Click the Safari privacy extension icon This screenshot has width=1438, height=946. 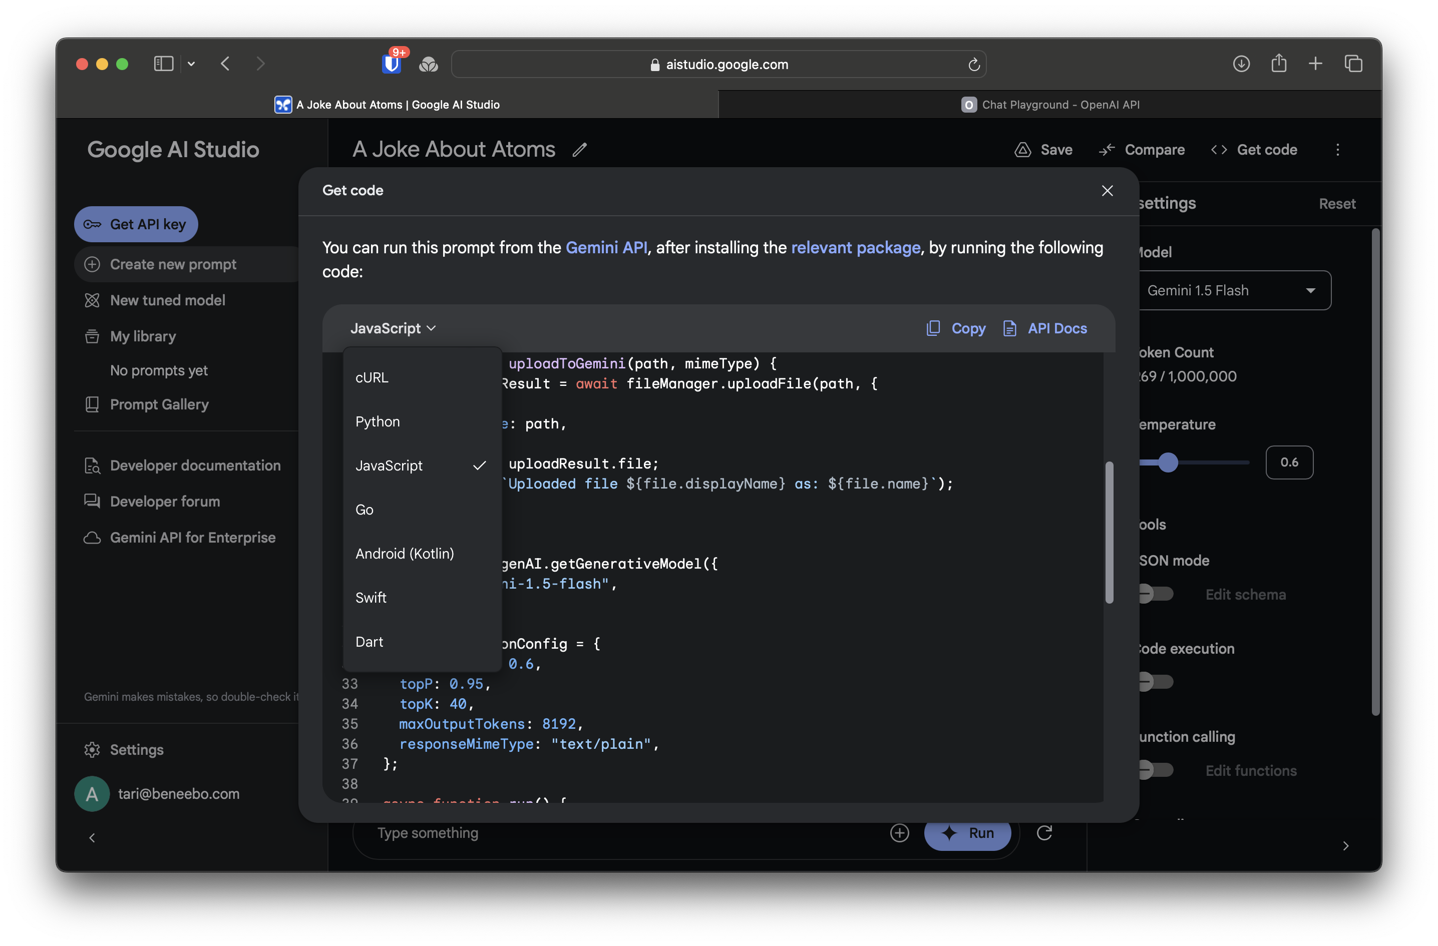[x=429, y=64]
